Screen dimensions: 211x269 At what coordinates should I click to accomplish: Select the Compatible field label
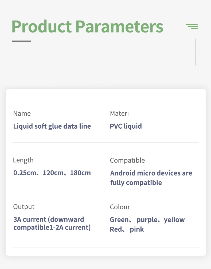[x=127, y=160]
